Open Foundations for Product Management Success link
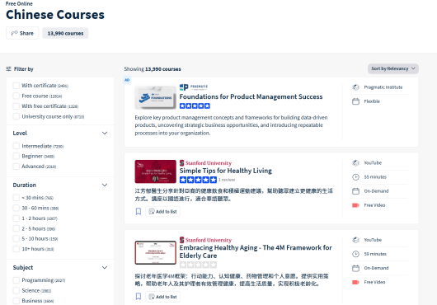Viewport: 437px width, 305px height. 251,96
